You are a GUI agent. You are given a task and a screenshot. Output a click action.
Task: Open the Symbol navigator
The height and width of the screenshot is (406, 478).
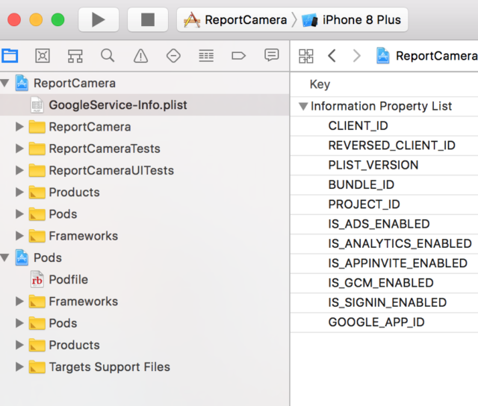pos(75,56)
